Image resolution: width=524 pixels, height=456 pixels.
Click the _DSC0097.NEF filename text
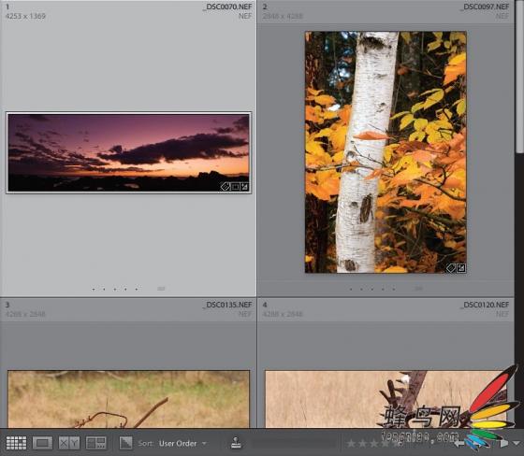tap(485, 7)
